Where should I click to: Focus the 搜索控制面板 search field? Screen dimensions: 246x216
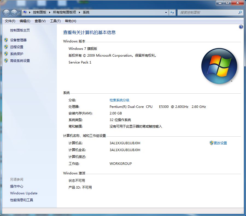pyautogui.click(x=208, y=12)
